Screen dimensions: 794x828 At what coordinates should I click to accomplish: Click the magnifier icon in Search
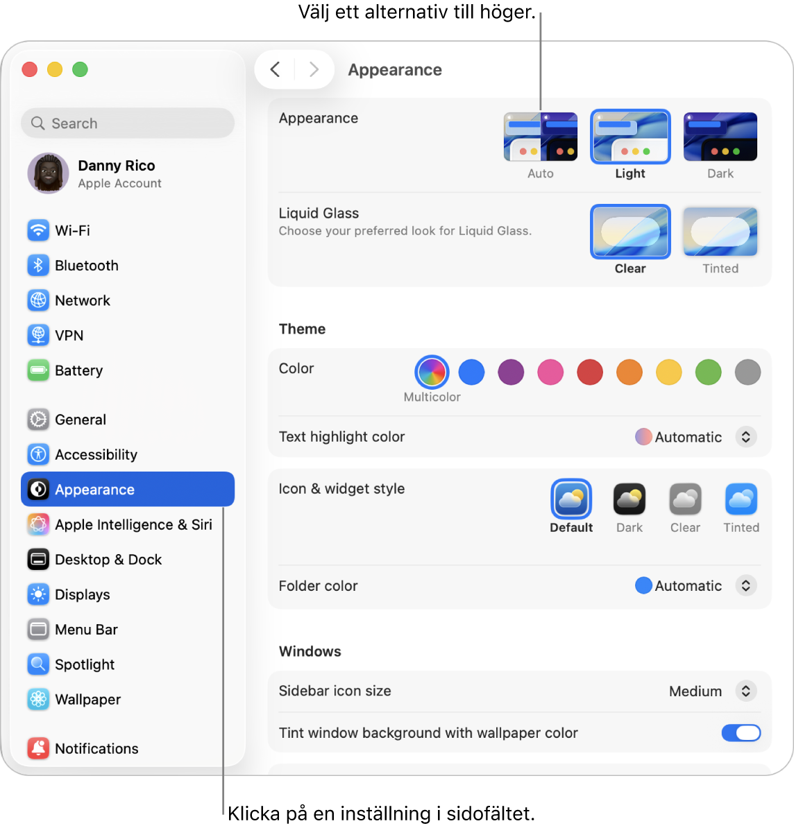[37, 123]
